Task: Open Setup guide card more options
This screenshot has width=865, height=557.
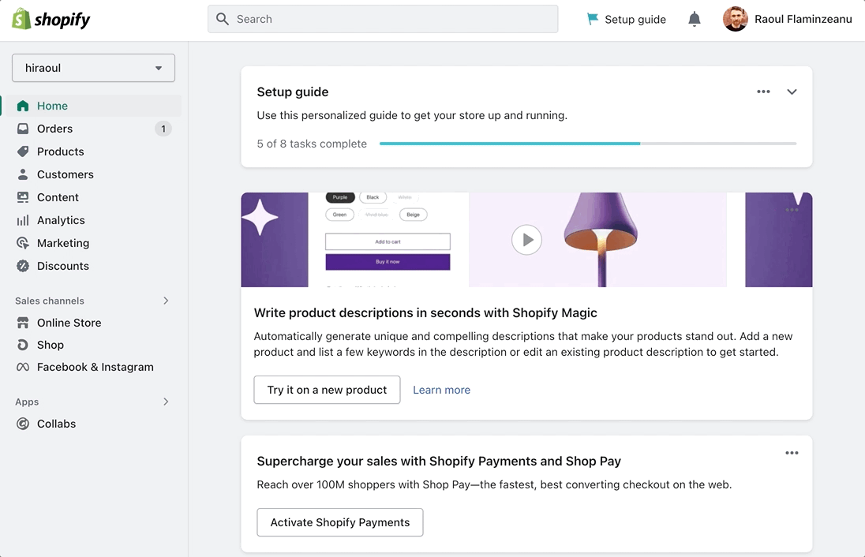Action: (x=763, y=92)
